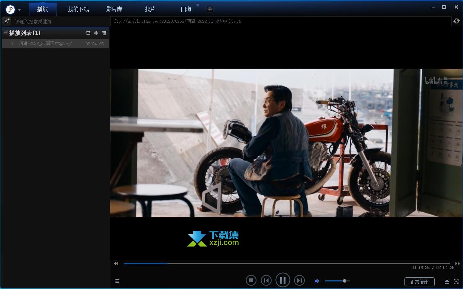463x289 pixels.
Task: Delete playlist items with trash icon
Action: click(x=104, y=33)
